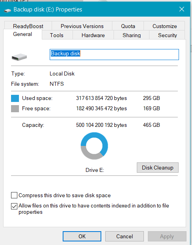
Task: Click the Disk Cleanup button
Action: (x=158, y=168)
